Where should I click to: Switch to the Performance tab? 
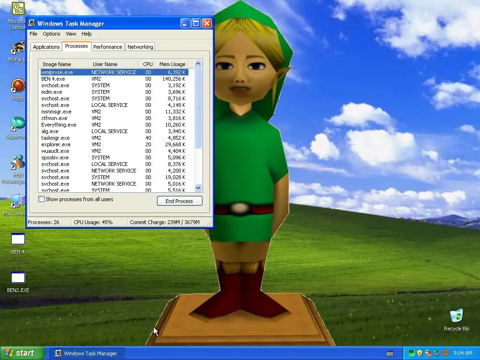click(x=107, y=47)
